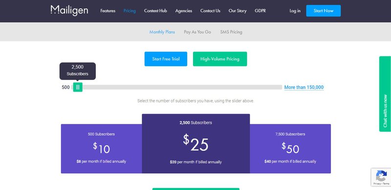Switch to Monthly Plans tab

click(162, 32)
